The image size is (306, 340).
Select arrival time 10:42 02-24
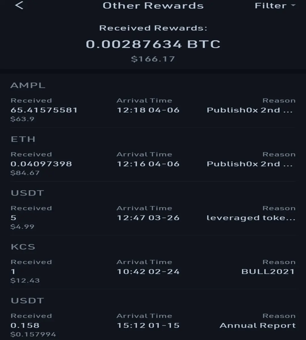148,272
